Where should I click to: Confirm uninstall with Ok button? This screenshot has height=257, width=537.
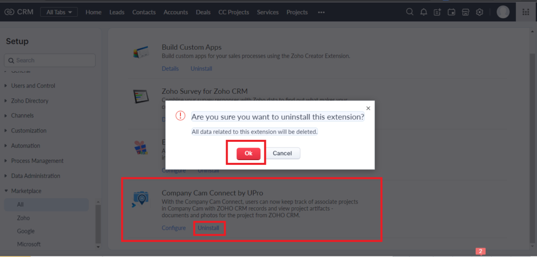(248, 153)
